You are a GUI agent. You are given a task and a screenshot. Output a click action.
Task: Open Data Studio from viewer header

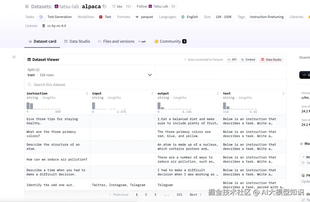(x=271, y=59)
